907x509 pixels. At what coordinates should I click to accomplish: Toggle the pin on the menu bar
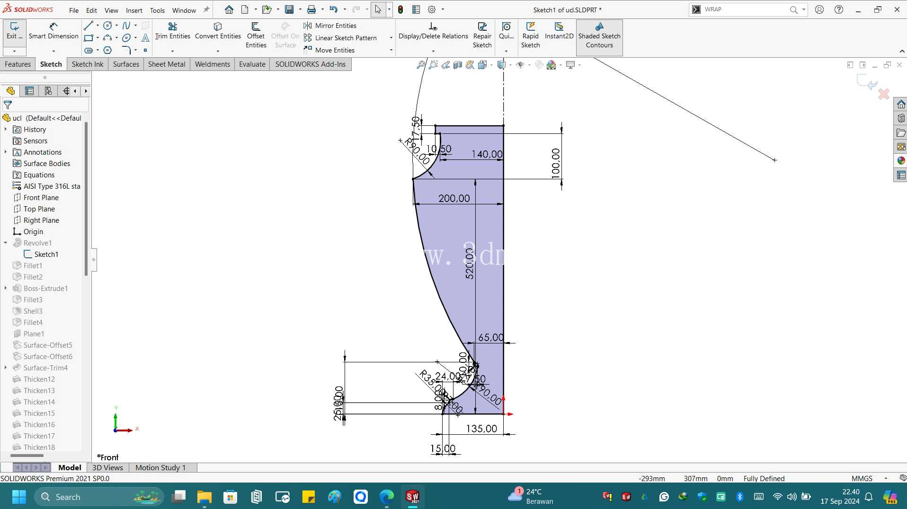point(206,10)
